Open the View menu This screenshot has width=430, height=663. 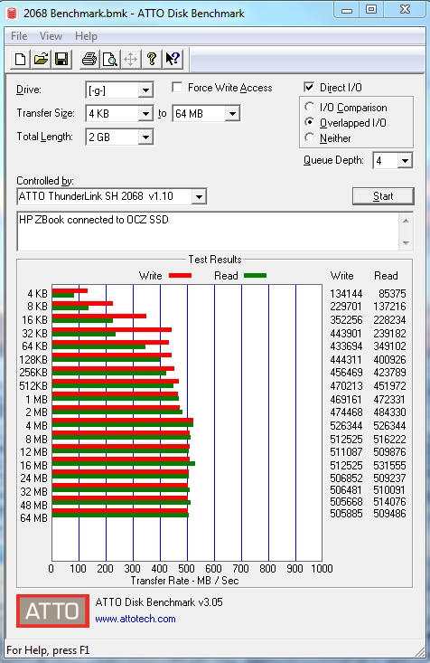point(51,36)
